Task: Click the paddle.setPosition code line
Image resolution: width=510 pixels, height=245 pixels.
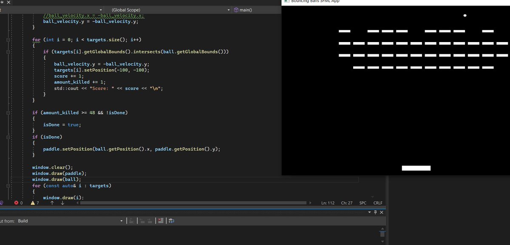Action: click(x=132, y=149)
